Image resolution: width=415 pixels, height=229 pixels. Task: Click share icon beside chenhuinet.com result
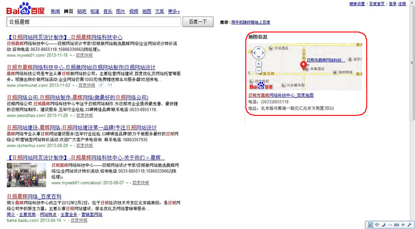[101, 85]
